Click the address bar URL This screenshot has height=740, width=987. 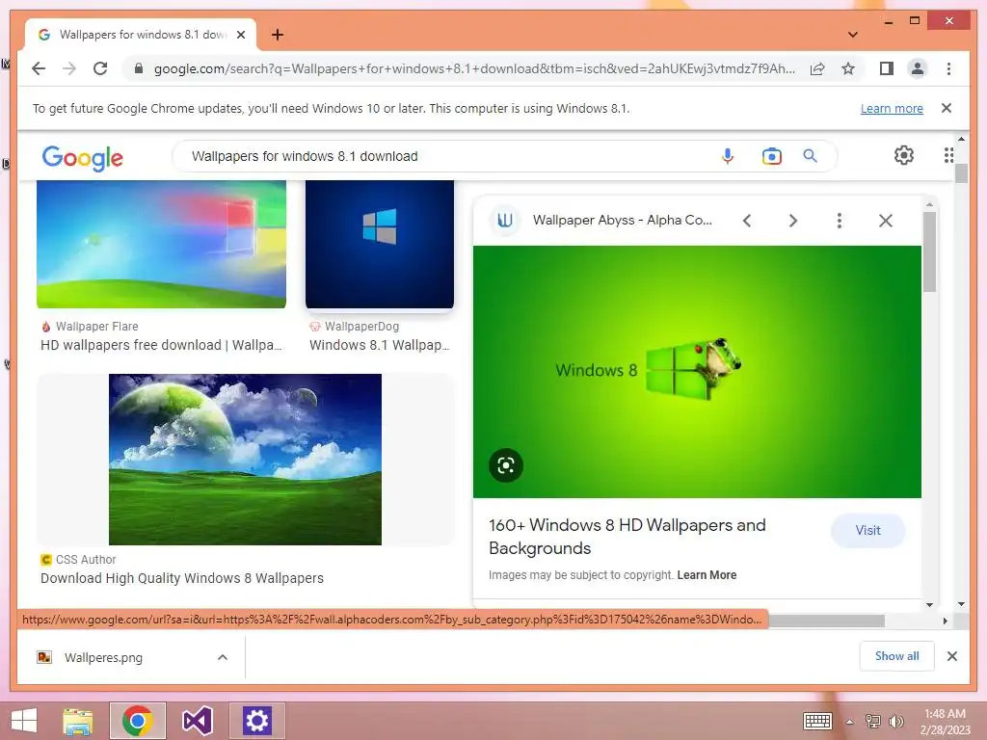pos(474,68)
